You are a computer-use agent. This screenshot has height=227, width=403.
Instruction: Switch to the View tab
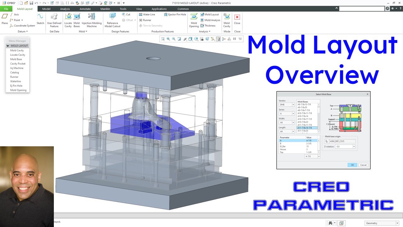pos(139,9)
